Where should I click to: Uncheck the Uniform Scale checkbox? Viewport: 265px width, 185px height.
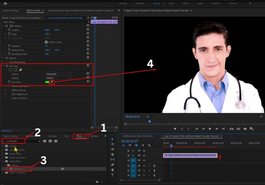46,42
